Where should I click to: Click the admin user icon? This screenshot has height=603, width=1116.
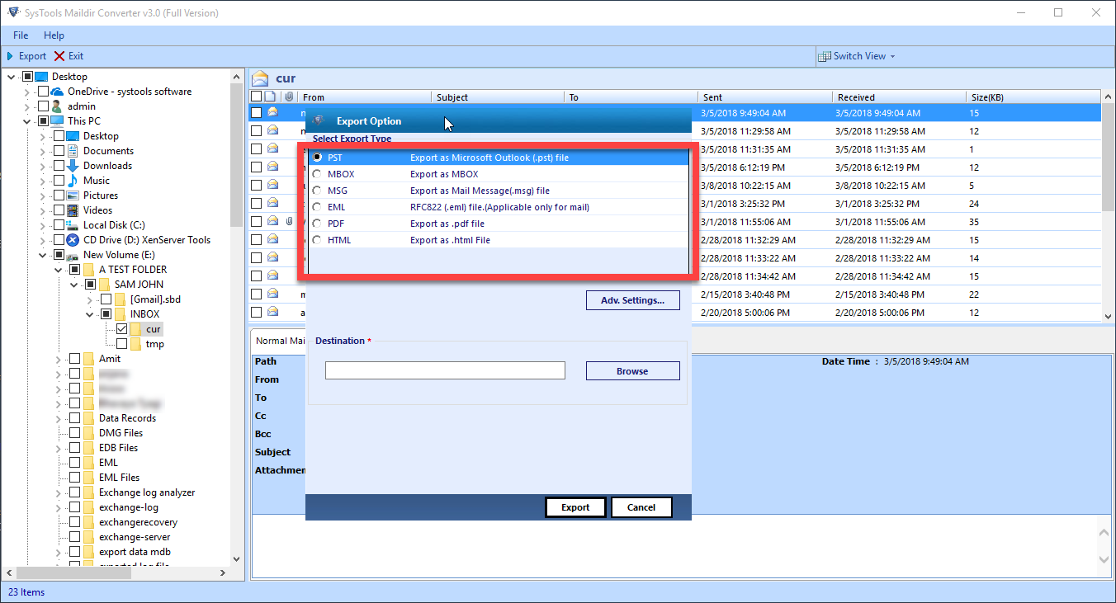click(x=57, y=106)
